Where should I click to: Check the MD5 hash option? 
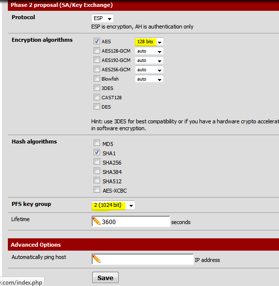point(97,143)
